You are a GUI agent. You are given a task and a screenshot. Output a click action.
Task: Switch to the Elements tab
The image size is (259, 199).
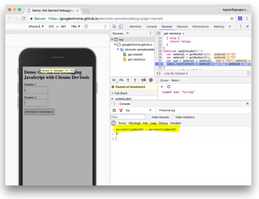[135, 26]
